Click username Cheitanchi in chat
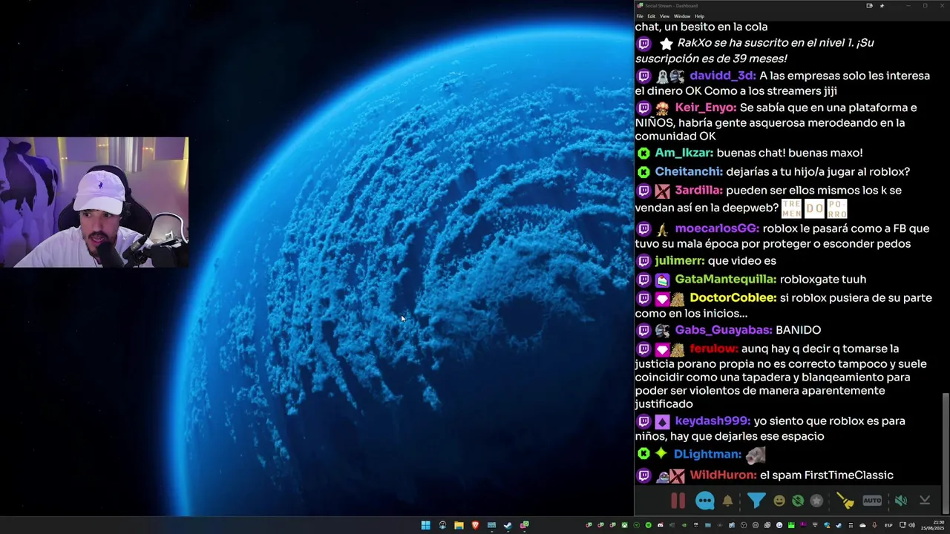Viewport: 950px width, 534px height. pyautogui.click(x=688, y=171)
